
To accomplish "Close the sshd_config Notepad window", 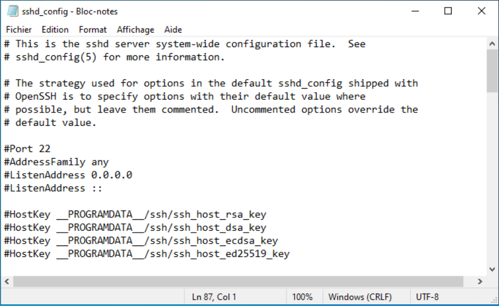I will point(481,11).
